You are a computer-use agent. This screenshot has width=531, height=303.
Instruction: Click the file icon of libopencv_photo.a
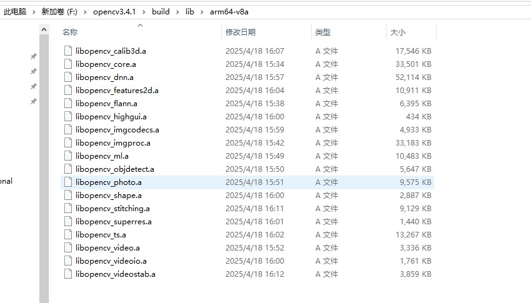click(68, 182)
